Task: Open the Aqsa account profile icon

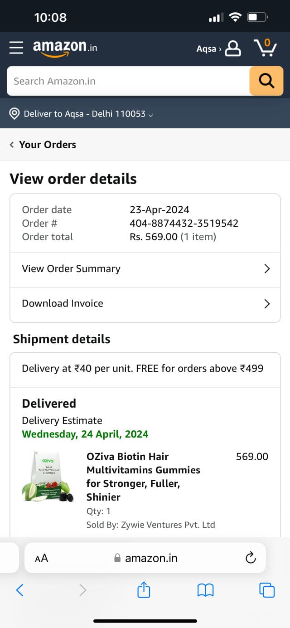Action: tap(233, 48)
